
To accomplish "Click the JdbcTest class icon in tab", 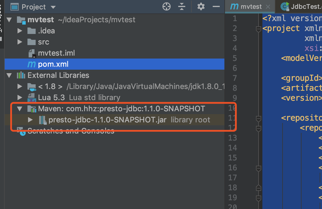I will 285,6.
